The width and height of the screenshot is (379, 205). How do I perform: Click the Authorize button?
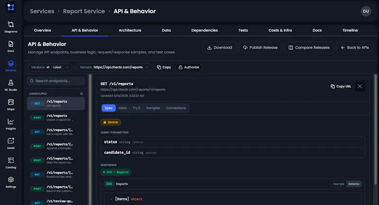click(x=189, y=67)
